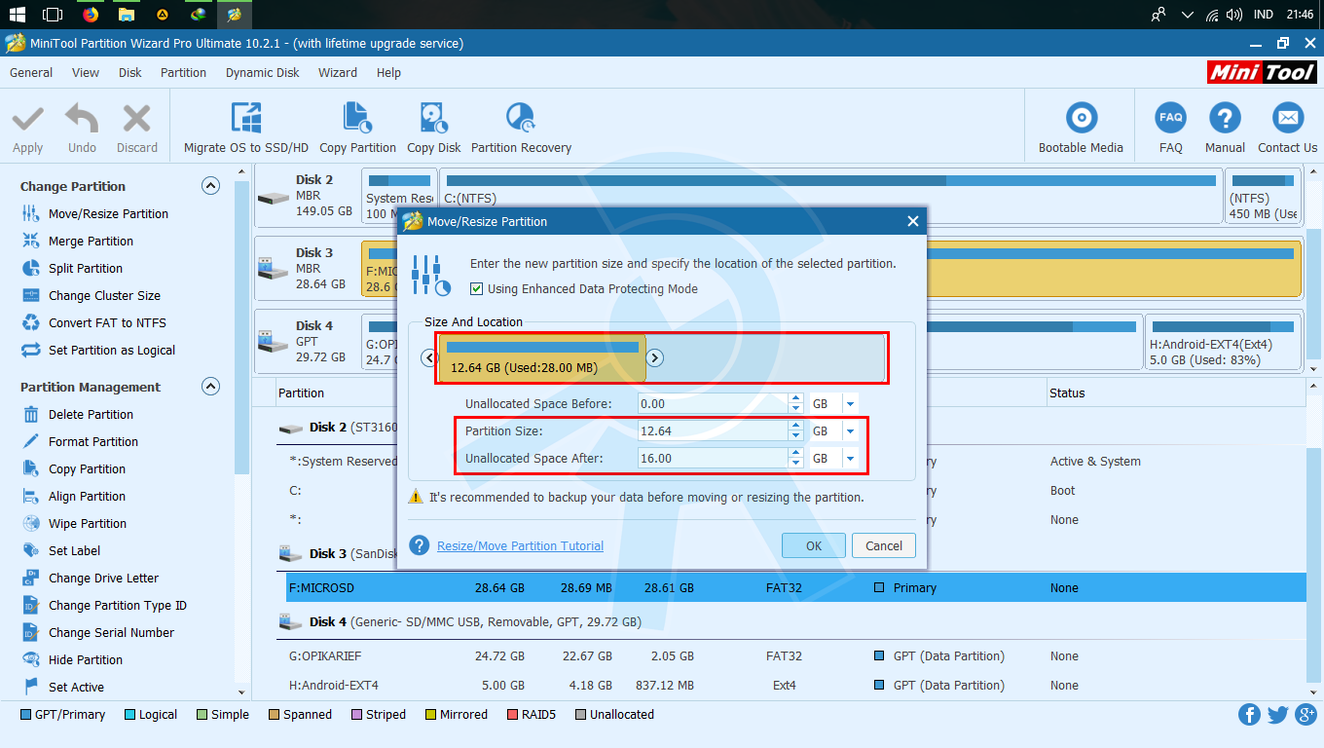Open the Resize/Move Partition Tutorial link
This screenshot has width=1324, height=748.
click(519, 545)
